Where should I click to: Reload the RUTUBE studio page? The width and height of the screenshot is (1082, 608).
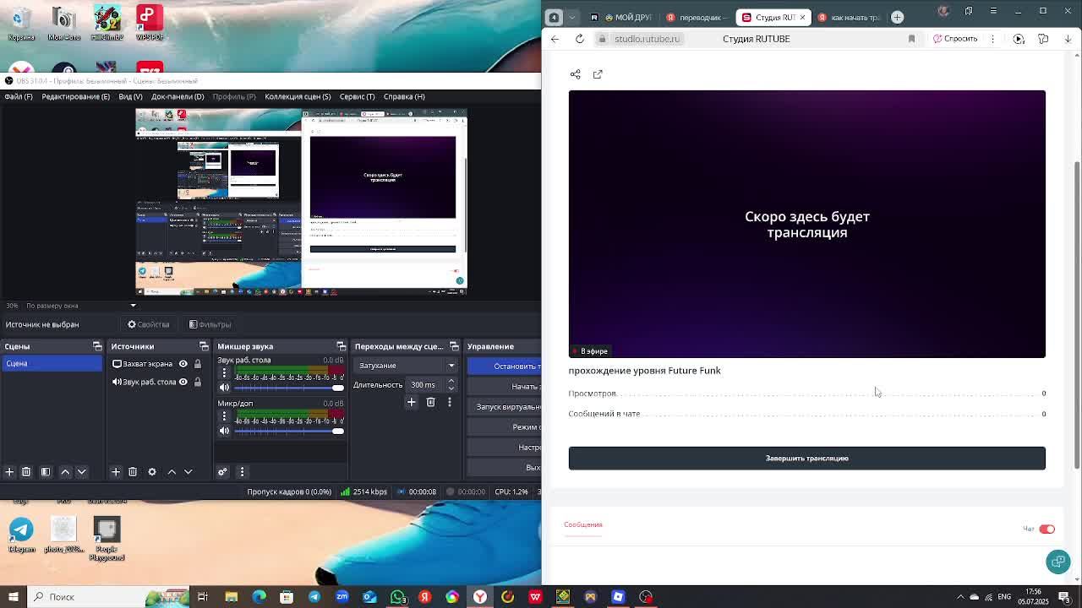(580, 39)
